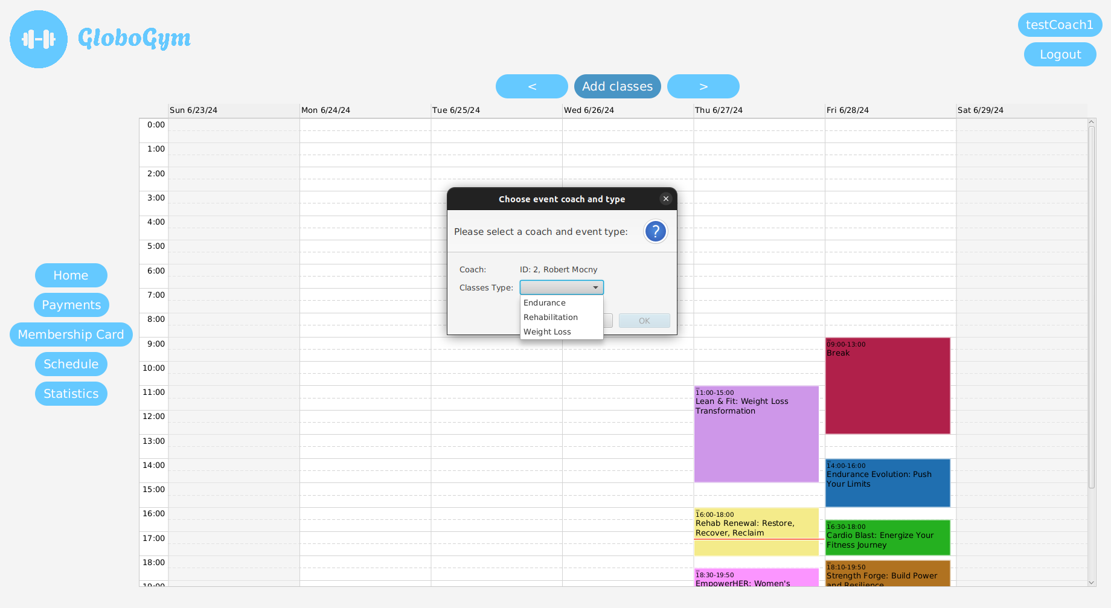Choose Rehabilitation from the dropdown list
1111x608 pixels.
[x=551, y=318]
